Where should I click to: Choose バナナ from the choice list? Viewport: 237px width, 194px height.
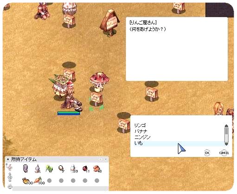(141, 131)
